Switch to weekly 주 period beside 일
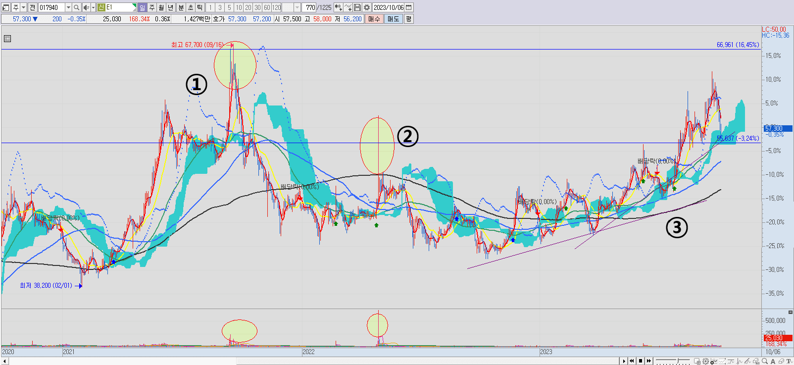The width and height of the screenshot is (794, 365). [x=152, y=7]
